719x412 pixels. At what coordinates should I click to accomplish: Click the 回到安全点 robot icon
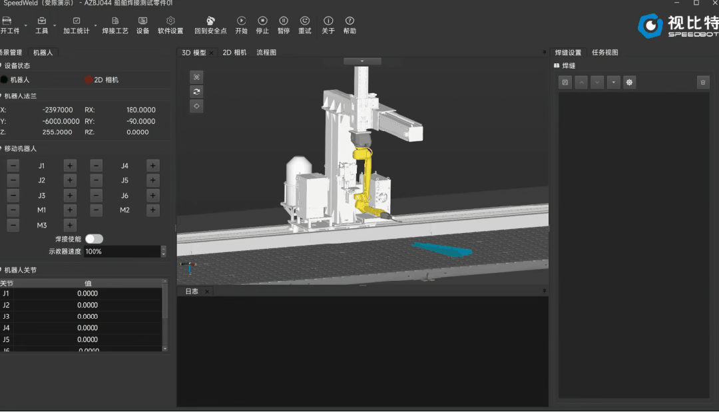210,21
